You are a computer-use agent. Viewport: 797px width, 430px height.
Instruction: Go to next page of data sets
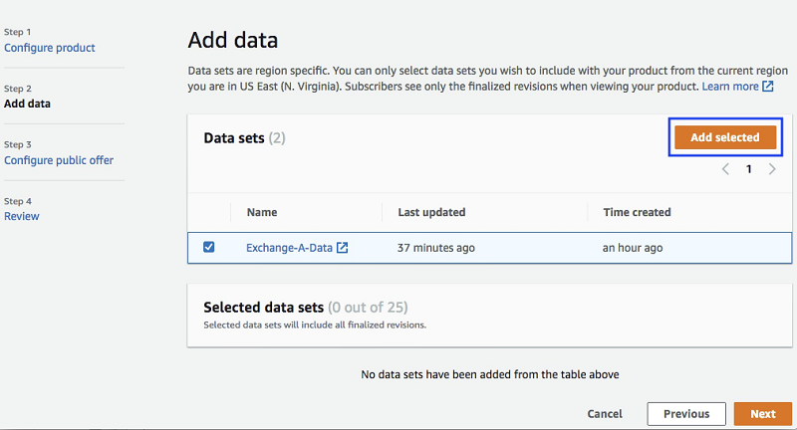click(x=772, y=169)
